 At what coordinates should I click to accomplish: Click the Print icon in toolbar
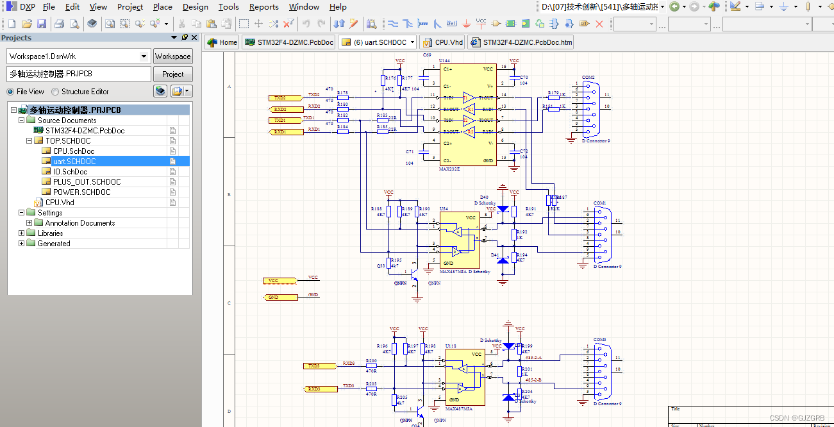pyautogui.click(x=59, y=24)
